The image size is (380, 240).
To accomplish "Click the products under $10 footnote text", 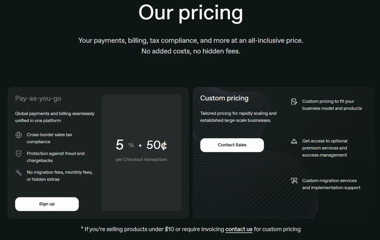I will click(148, 229).
